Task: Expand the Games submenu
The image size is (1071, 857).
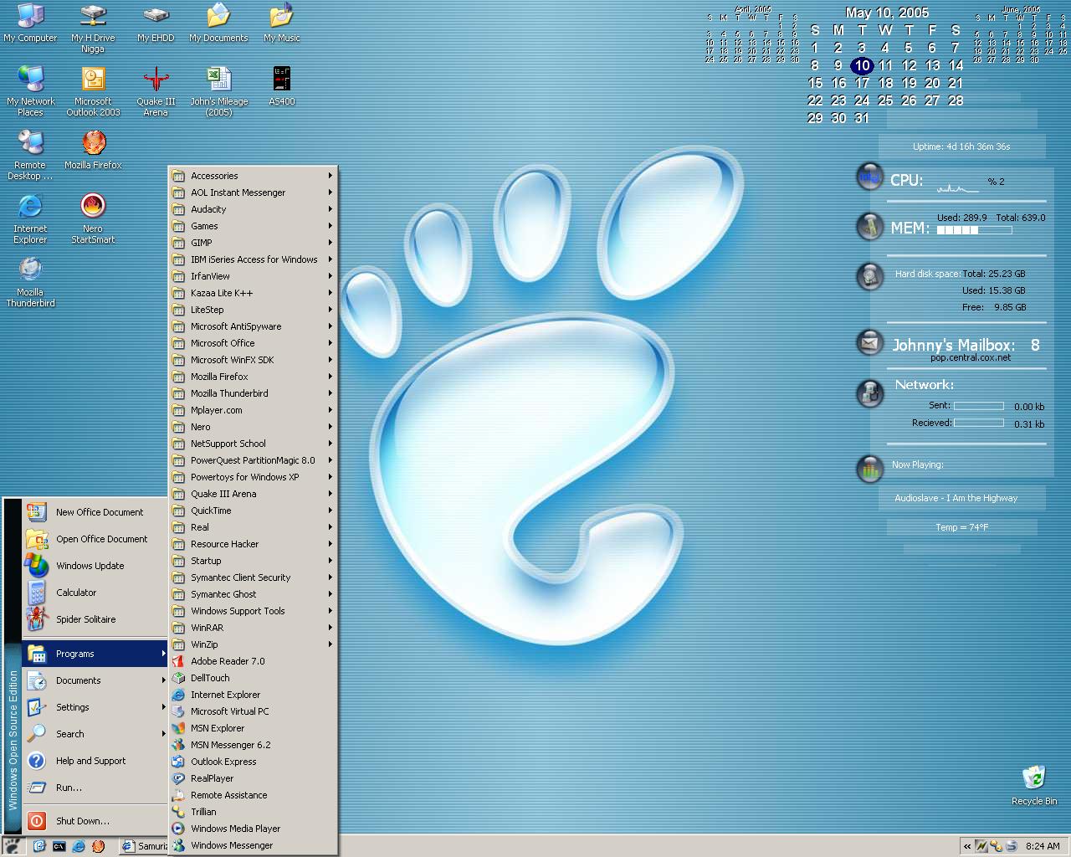Action: click(253, 226)
